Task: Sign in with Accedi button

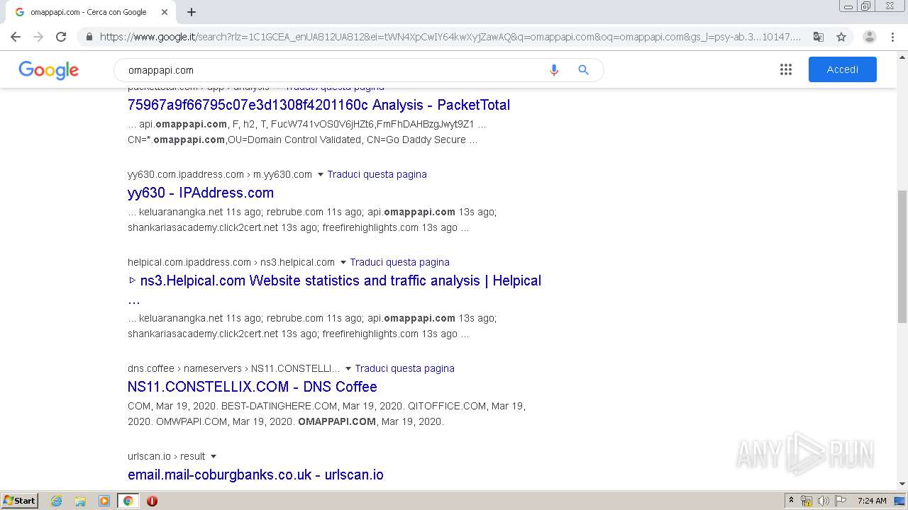Action: [x=843, y=69]
